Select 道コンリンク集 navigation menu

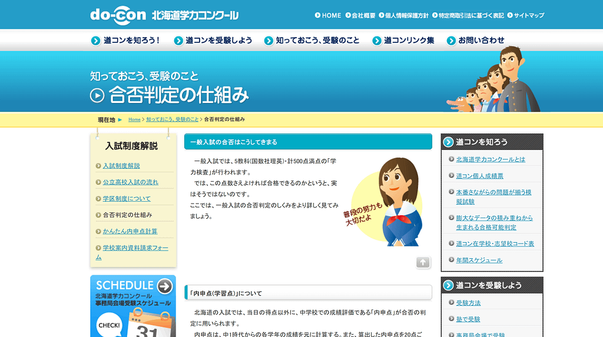point(403,41)
